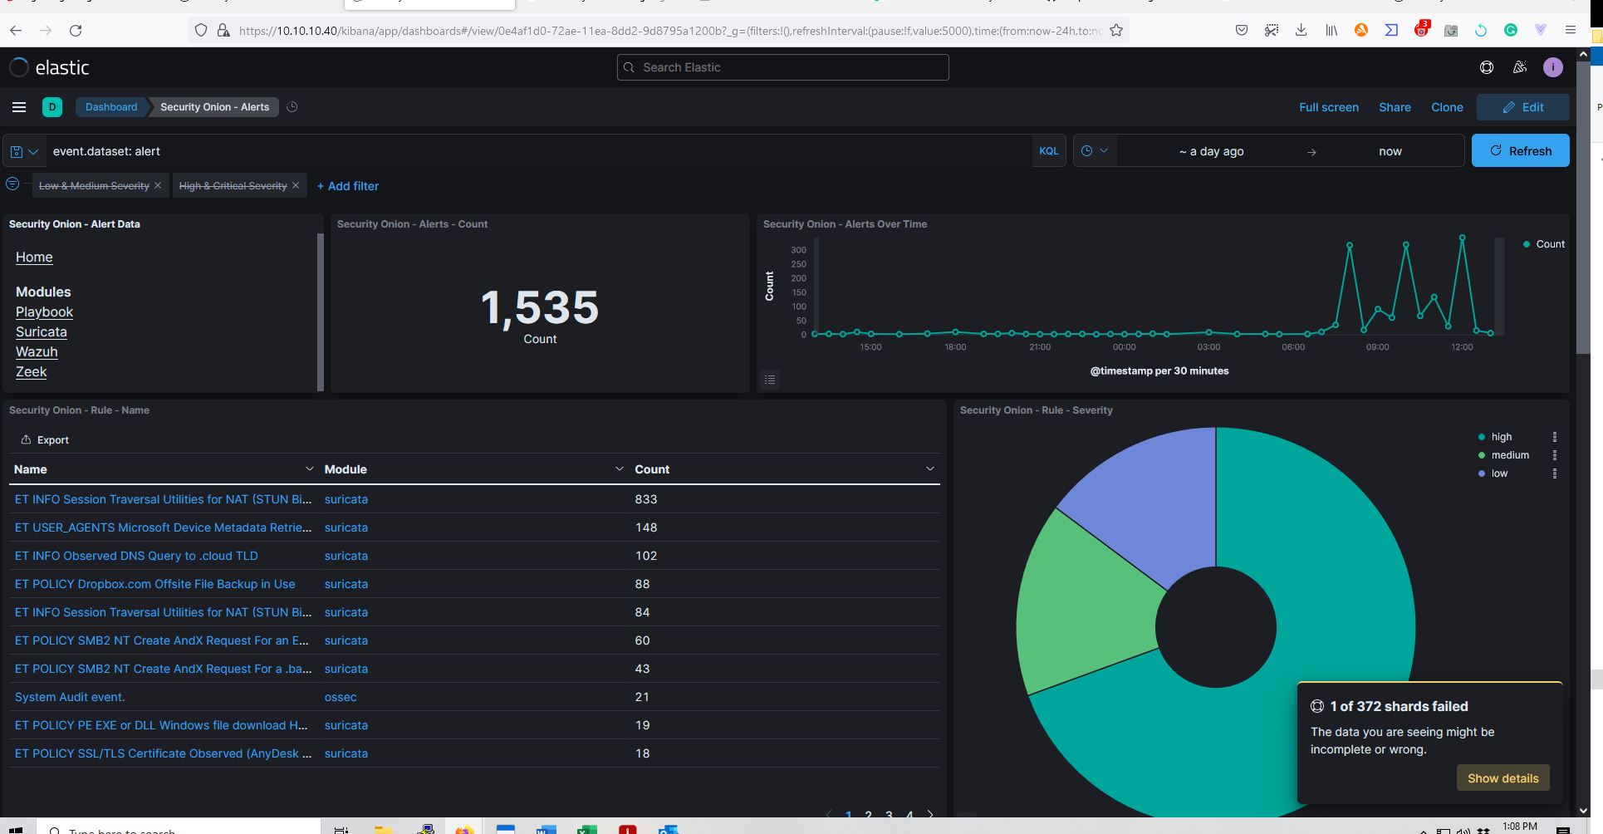This screenshot has width=1603, height=834.
Task: Enter Full screen dashboard mode
Action: [x=1329, y=107]
